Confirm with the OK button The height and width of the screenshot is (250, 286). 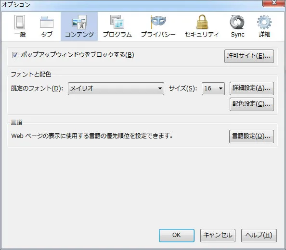point(177,236)
